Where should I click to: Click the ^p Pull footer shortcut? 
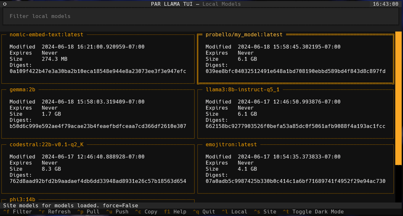point(88,212)
